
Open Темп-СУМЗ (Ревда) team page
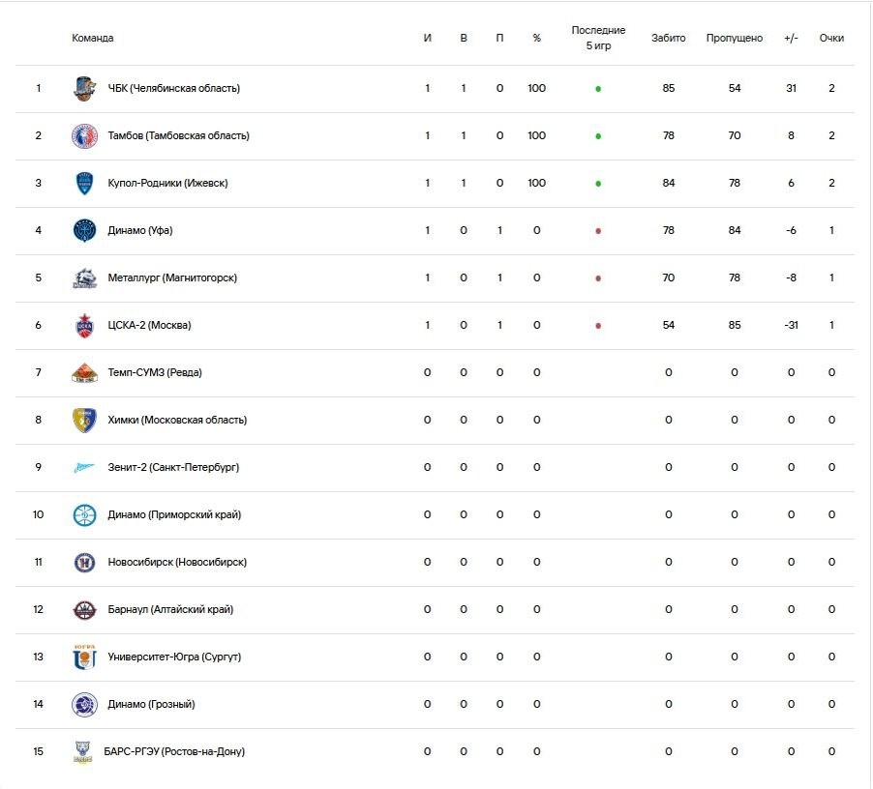[155, 372]
